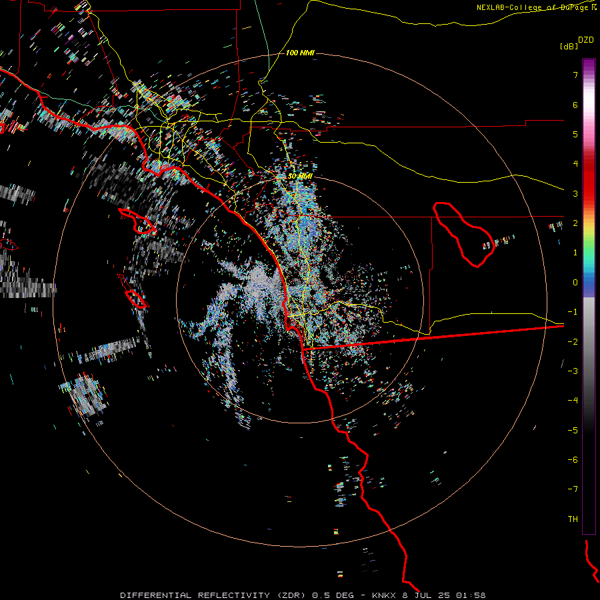600x600 pixels.
Task: Click the '8 JUL 25' date text
Action: (427, 595)
